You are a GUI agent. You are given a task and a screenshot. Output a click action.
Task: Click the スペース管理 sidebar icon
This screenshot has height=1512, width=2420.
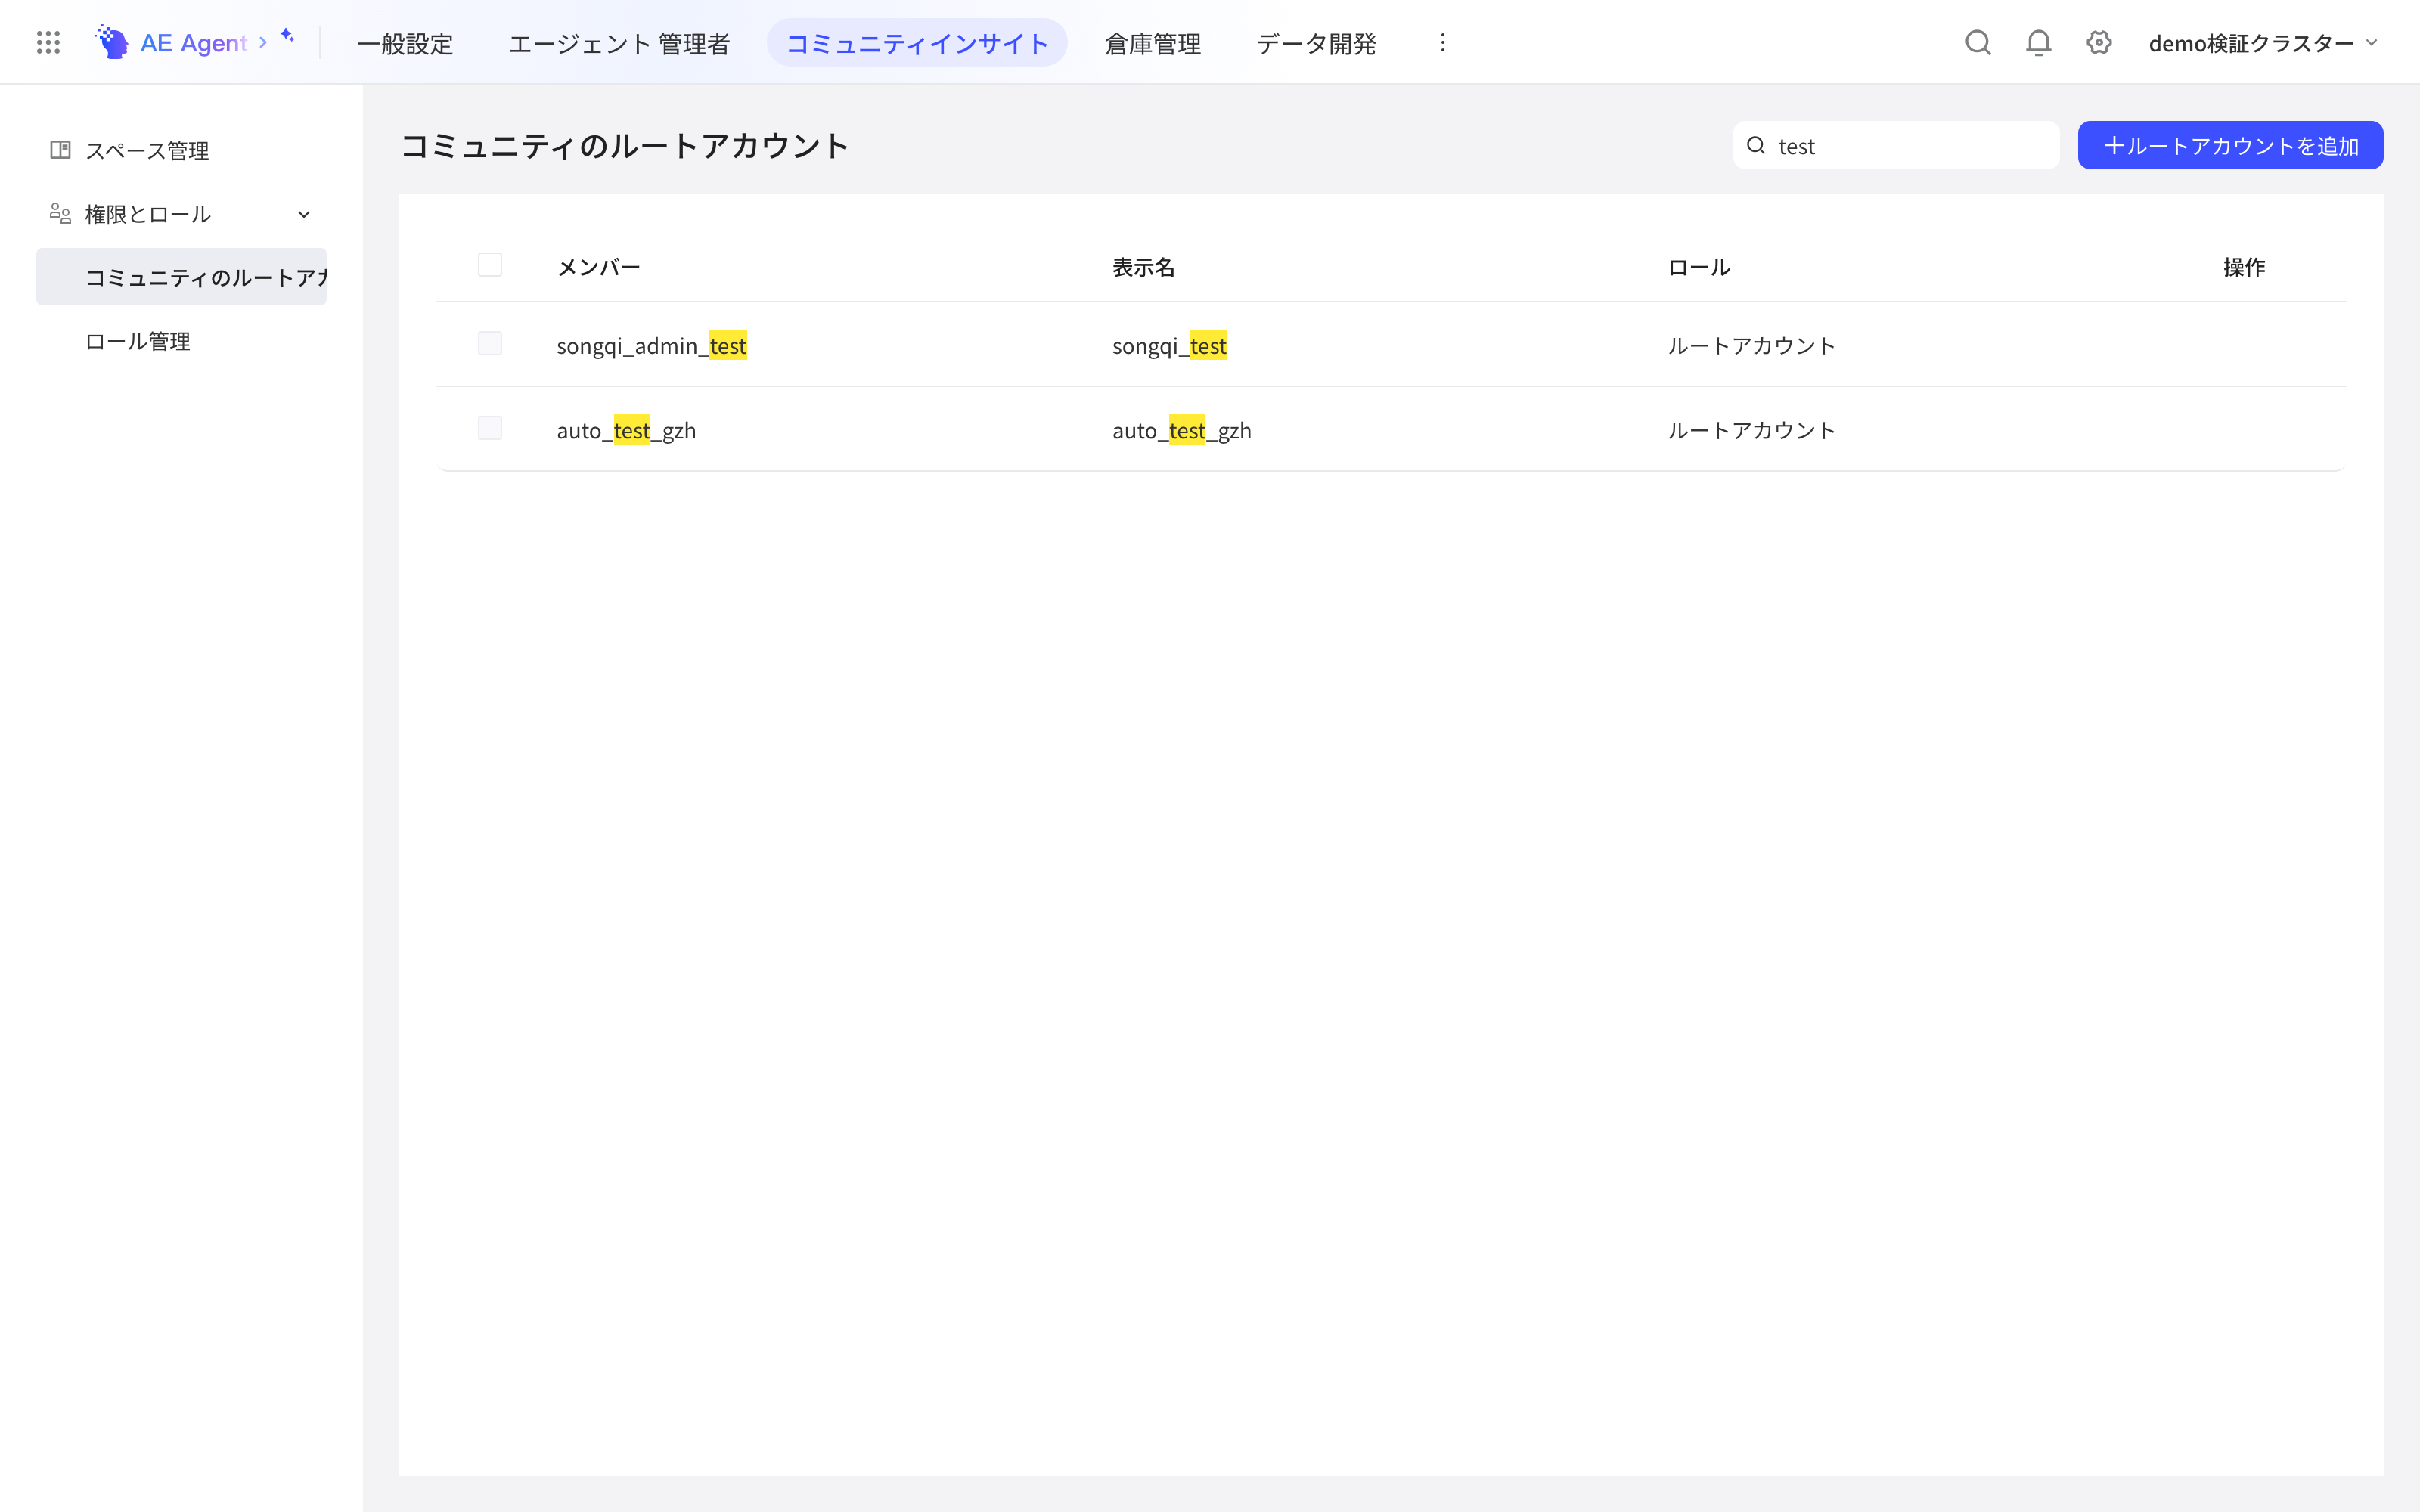pyautogui.click(x=60, y=150)
